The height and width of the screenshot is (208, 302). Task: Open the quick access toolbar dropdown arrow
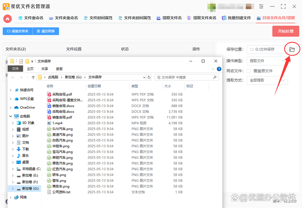click(32, 61)
